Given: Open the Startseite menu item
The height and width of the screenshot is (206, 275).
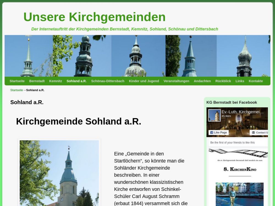Looking at the screenshot, I should coord(17,81).
